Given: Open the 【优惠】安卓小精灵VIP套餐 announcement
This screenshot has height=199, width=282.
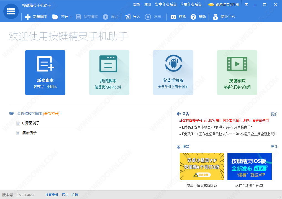Looking at the screenshot, I should (x=216, y=127).
